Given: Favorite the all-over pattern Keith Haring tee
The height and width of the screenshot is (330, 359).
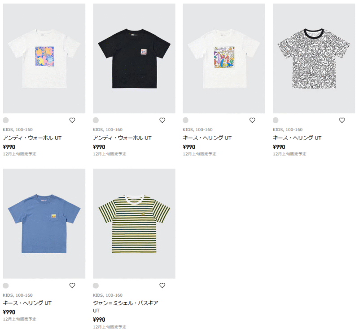Looking at the screenshot, I should tap(342, 120).
